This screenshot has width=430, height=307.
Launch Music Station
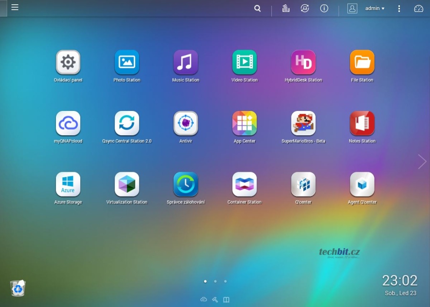point(185,63)
